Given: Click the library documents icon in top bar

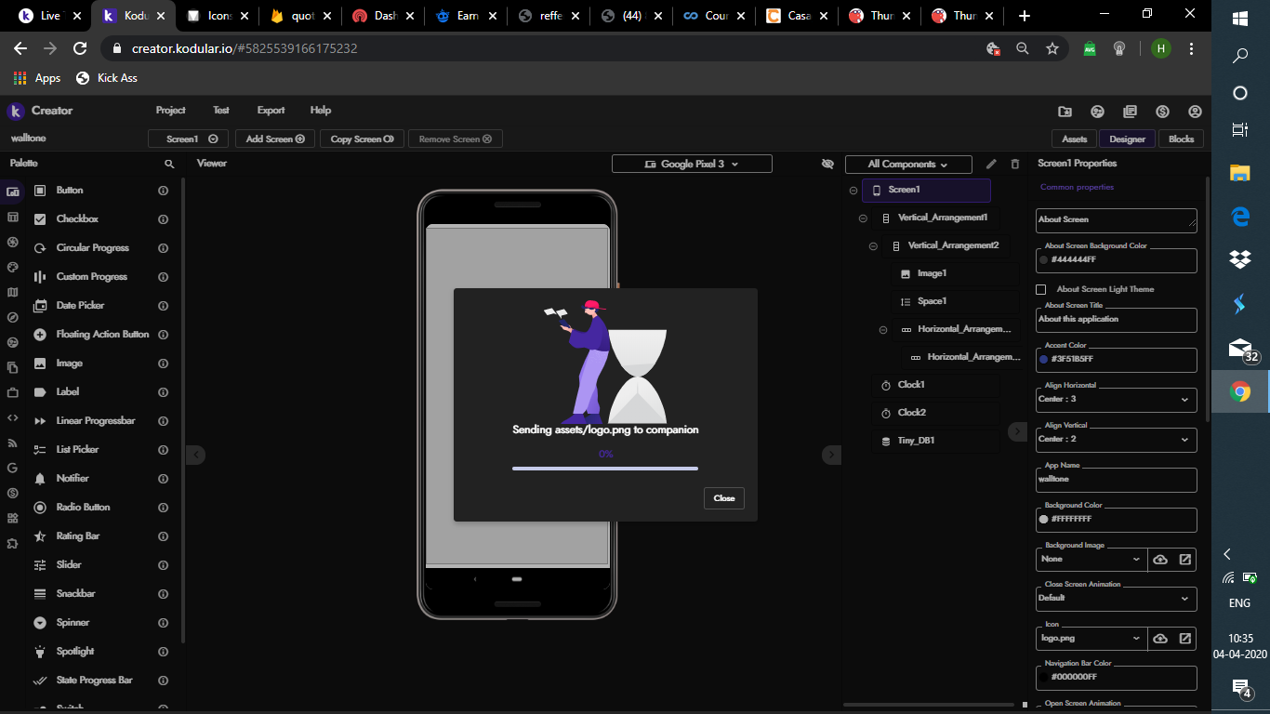Looking at the screenshot, I should [1130, 112].
